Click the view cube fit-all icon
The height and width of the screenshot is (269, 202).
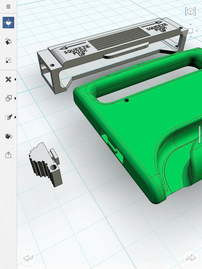(x=190, y=11)
